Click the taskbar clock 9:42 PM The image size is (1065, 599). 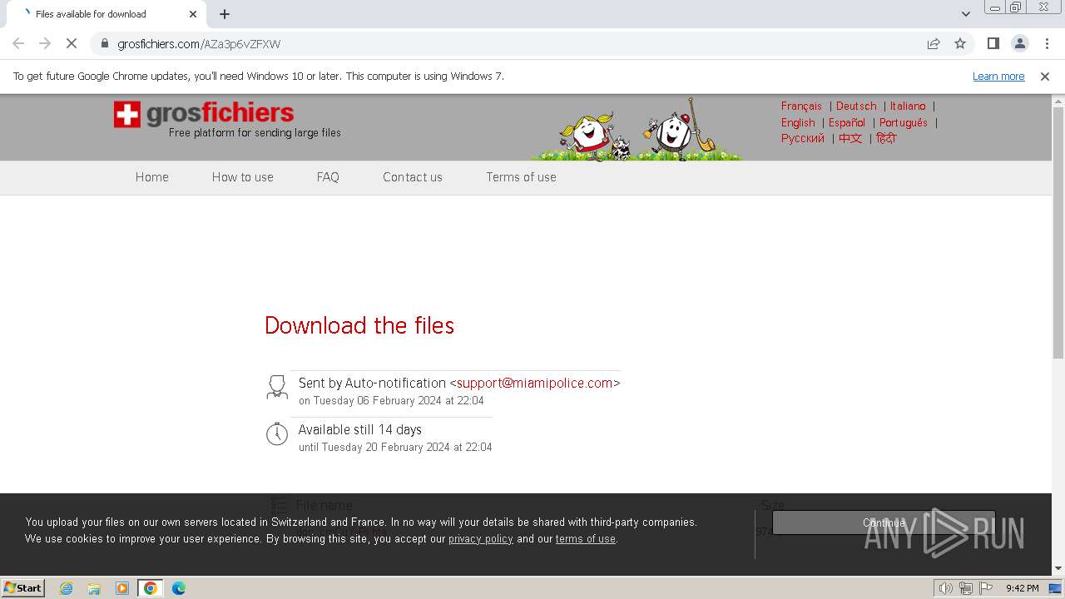1022,588
